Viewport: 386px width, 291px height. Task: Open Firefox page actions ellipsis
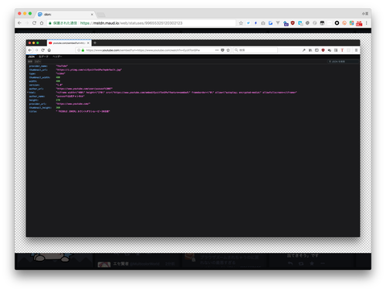[x=217, y=50]
